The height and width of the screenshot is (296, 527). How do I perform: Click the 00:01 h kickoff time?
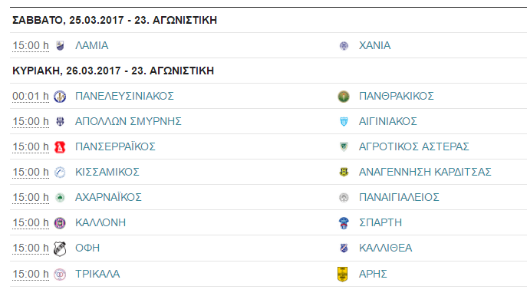point(31,97)
